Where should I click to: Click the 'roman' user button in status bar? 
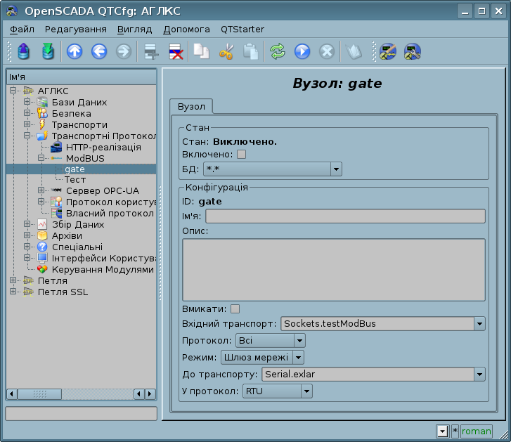476,431
